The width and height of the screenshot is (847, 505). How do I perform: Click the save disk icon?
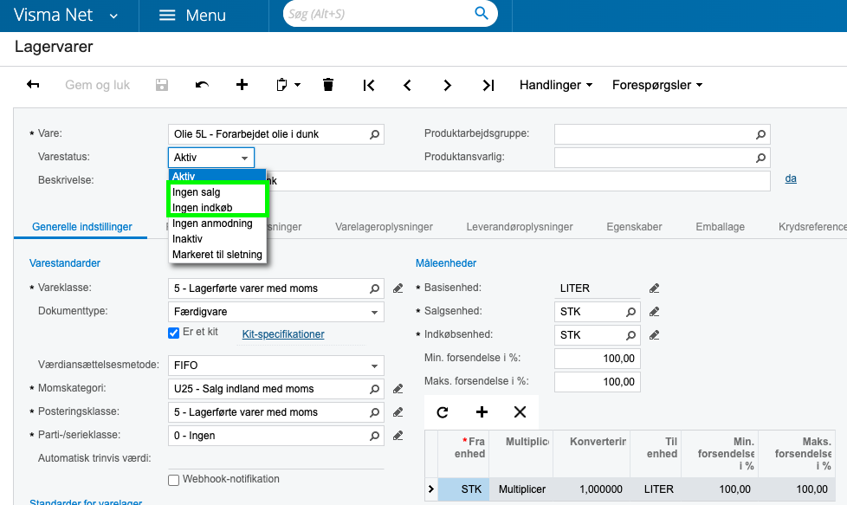point(161,85)
